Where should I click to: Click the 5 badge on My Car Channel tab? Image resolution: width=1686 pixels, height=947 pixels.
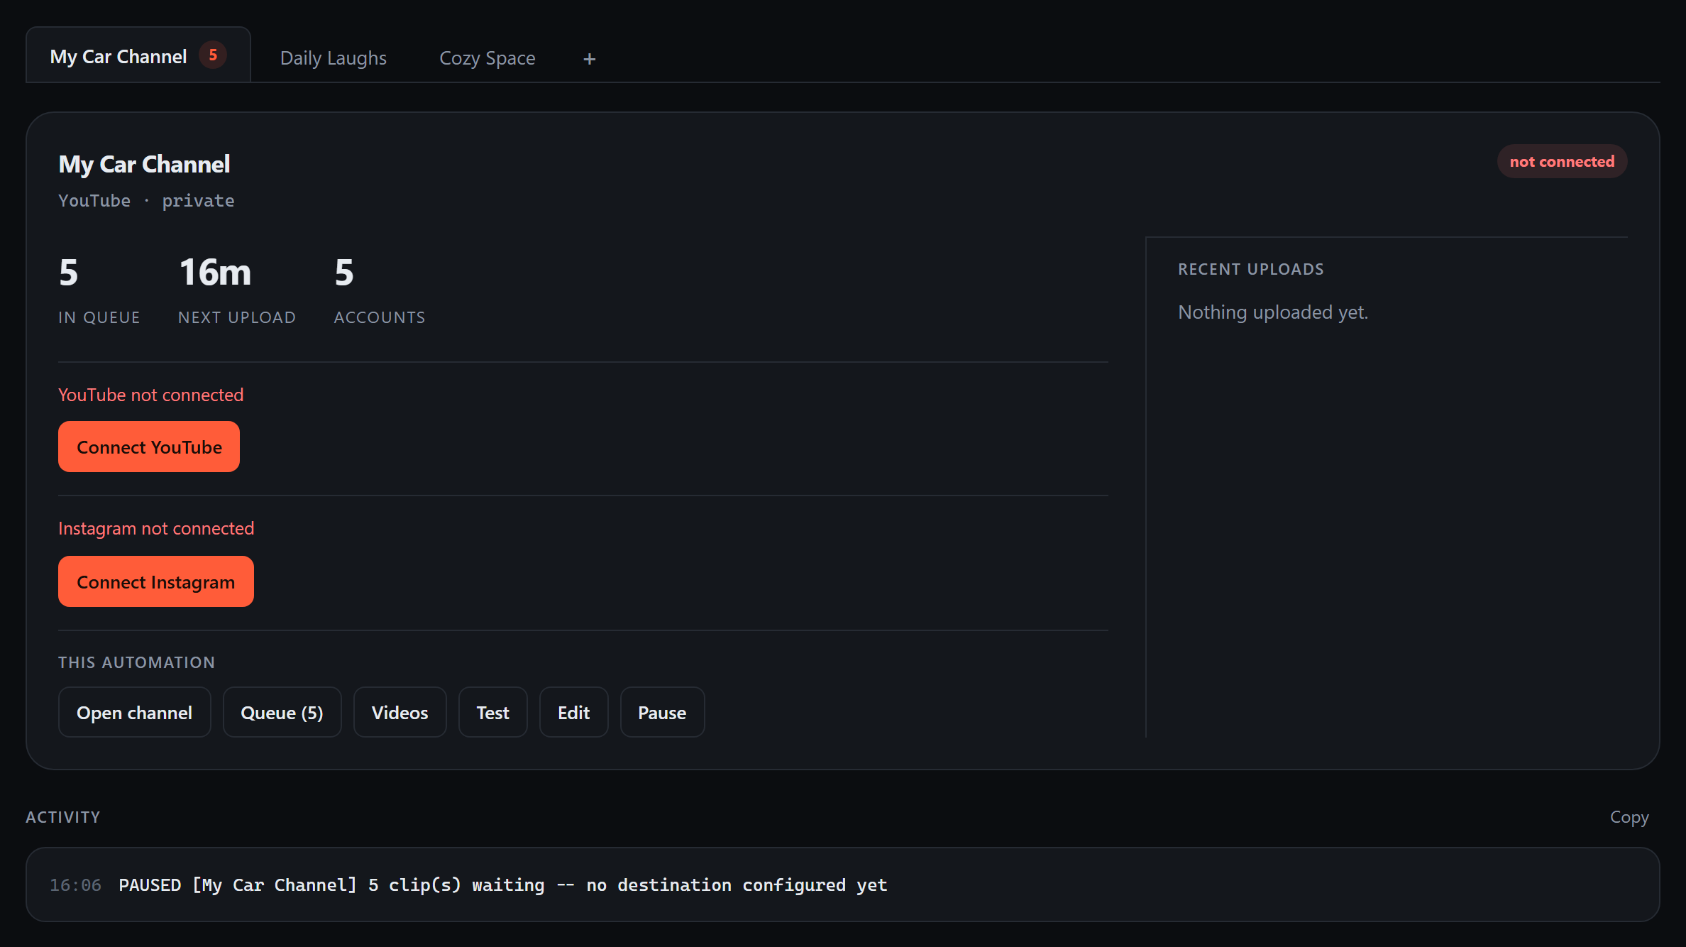click(213, 55)
